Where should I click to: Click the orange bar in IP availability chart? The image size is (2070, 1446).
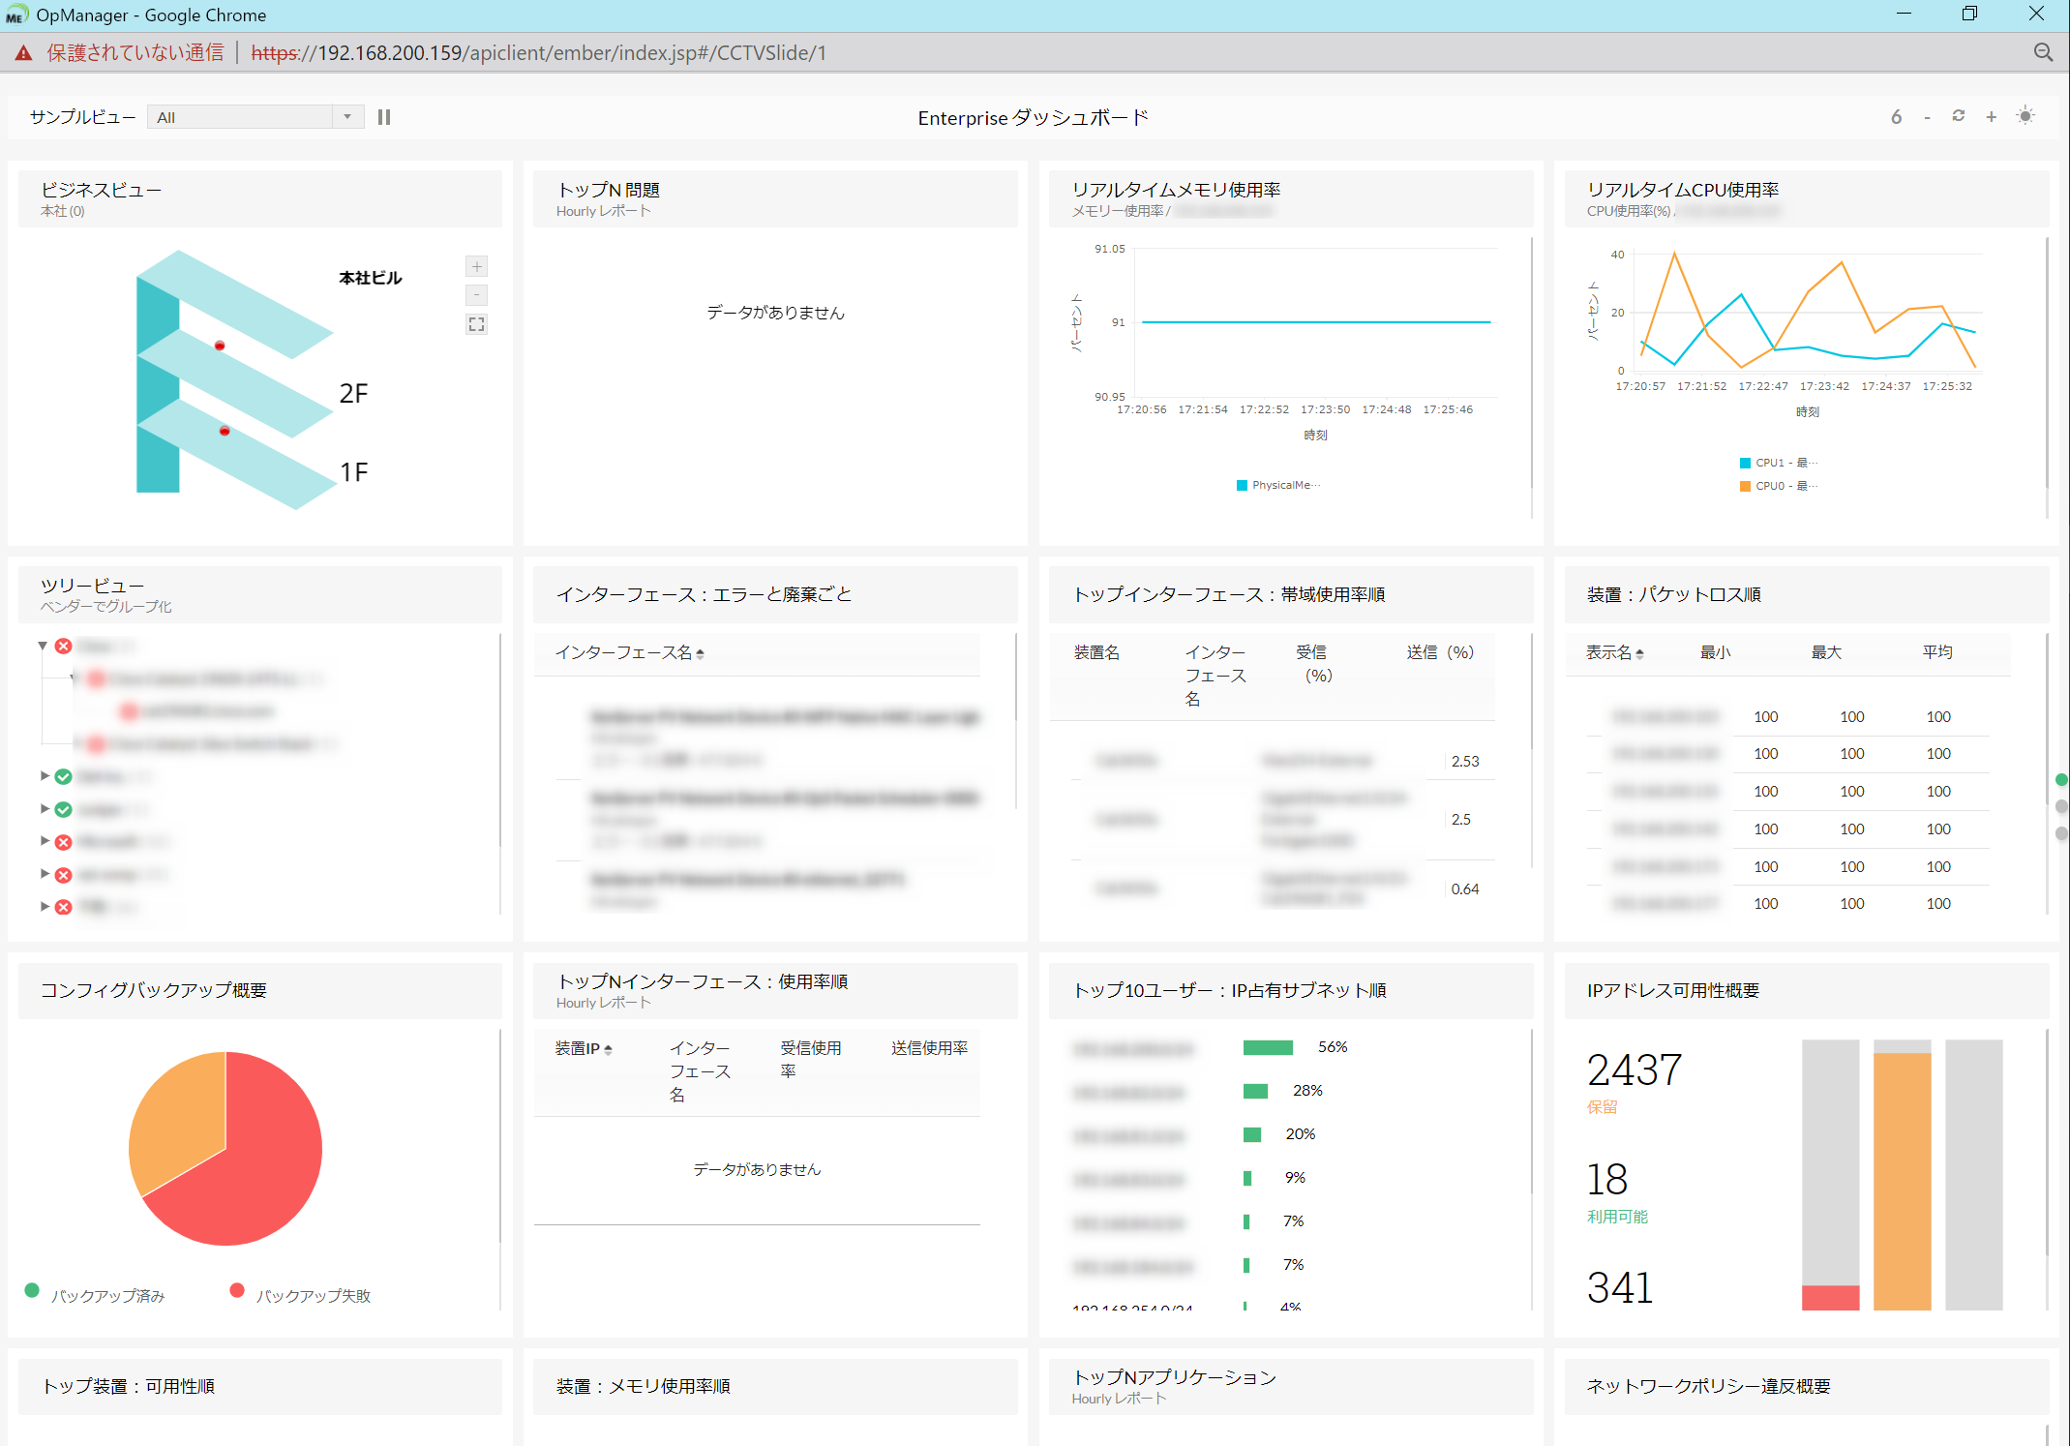[1902, 1181]
